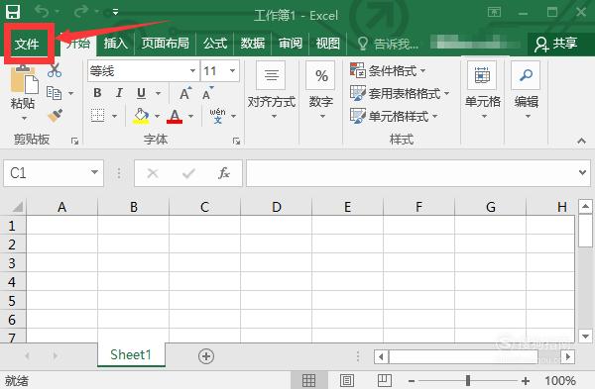Click the Name Box showing C1
Image resolution: width=595 pixels, height=389 pixels.
click(x=54, y=173)
